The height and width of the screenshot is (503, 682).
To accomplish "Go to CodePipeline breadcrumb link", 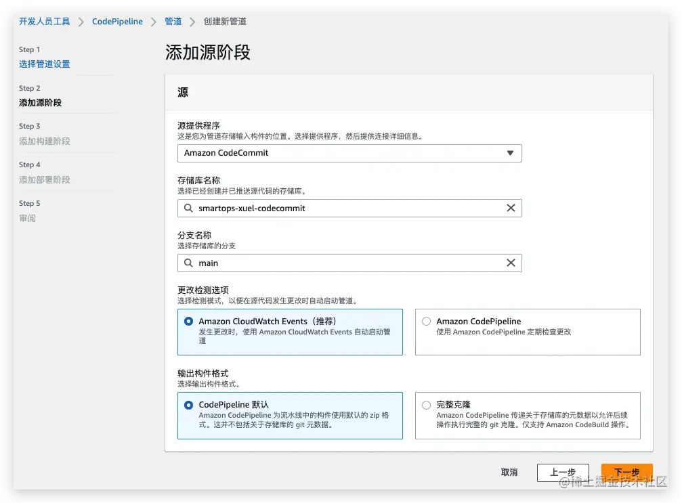I will pyautogui.click(x=117, y=21).
